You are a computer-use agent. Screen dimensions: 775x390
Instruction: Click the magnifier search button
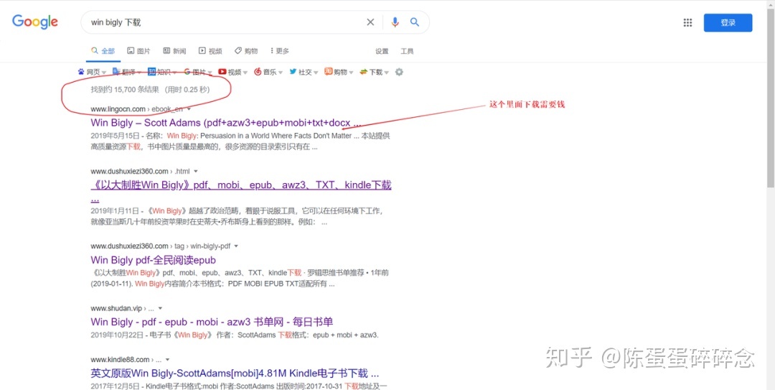(415, 22)
